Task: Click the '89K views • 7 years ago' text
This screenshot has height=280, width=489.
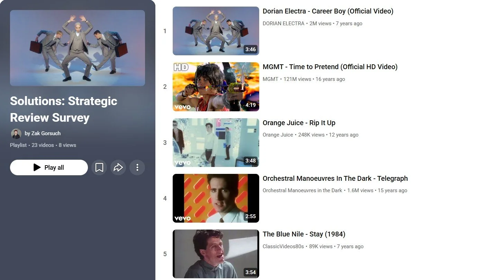Action: coord(336,246)
